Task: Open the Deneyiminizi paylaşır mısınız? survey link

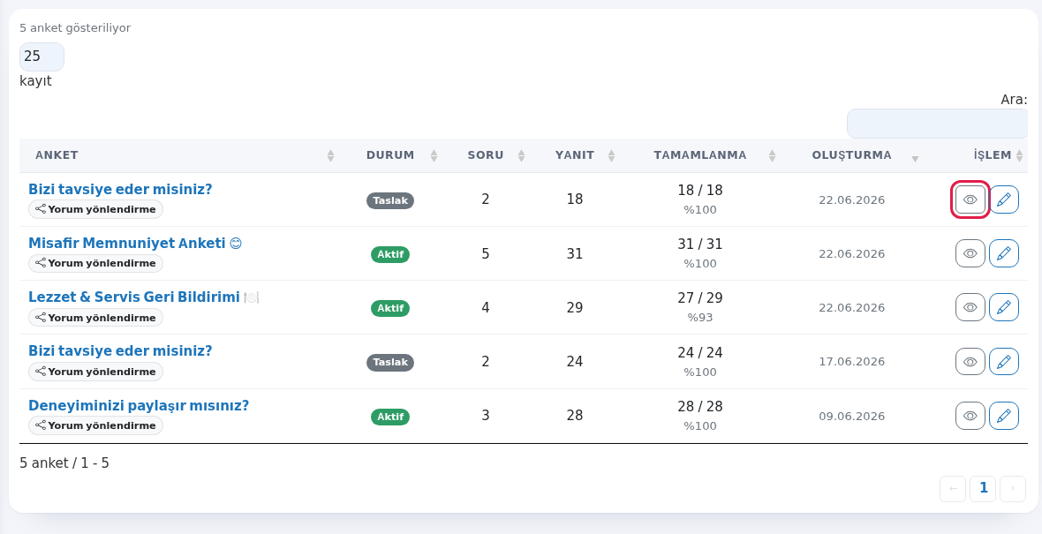Action: tap(139, 405)
